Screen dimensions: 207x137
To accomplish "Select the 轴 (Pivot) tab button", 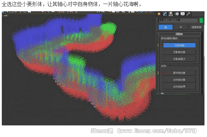I will click(x=165, y=27).
